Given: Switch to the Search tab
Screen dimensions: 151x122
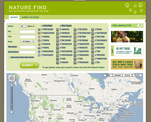Looking at the screenshot, I should click(x=14, y=17).
